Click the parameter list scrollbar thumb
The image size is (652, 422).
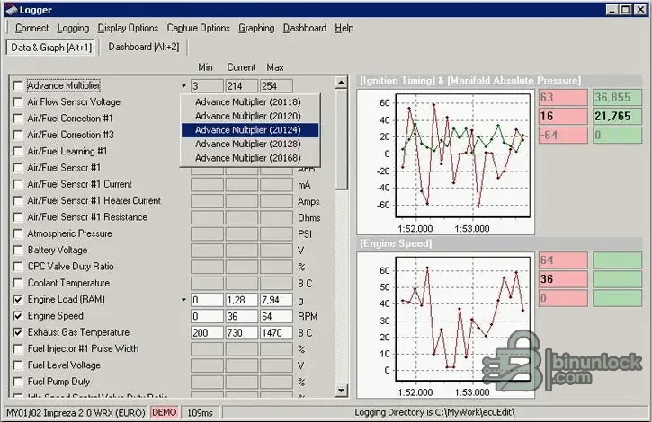341,139
